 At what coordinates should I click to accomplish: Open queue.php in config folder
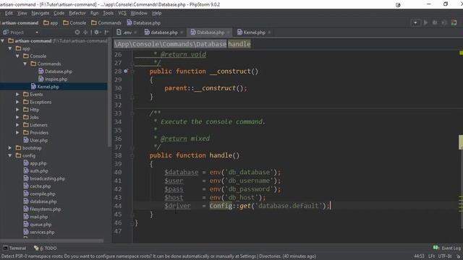tap(38, 225)
